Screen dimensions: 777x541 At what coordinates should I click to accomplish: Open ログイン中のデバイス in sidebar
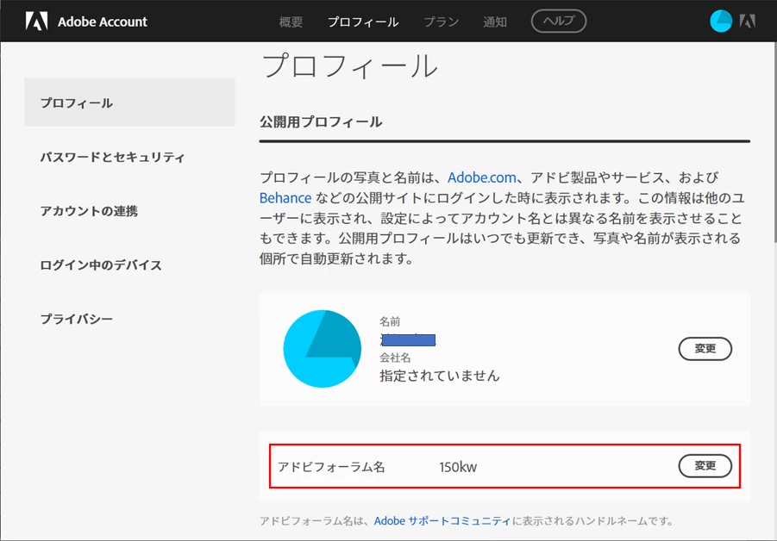pos(101,264)
